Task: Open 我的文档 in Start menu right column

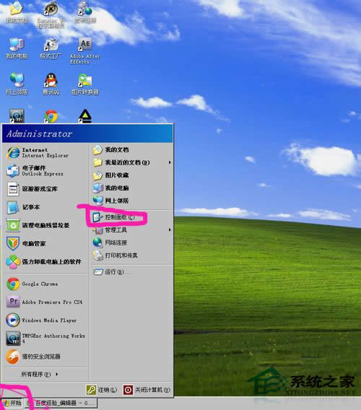Action: point(132,150)
